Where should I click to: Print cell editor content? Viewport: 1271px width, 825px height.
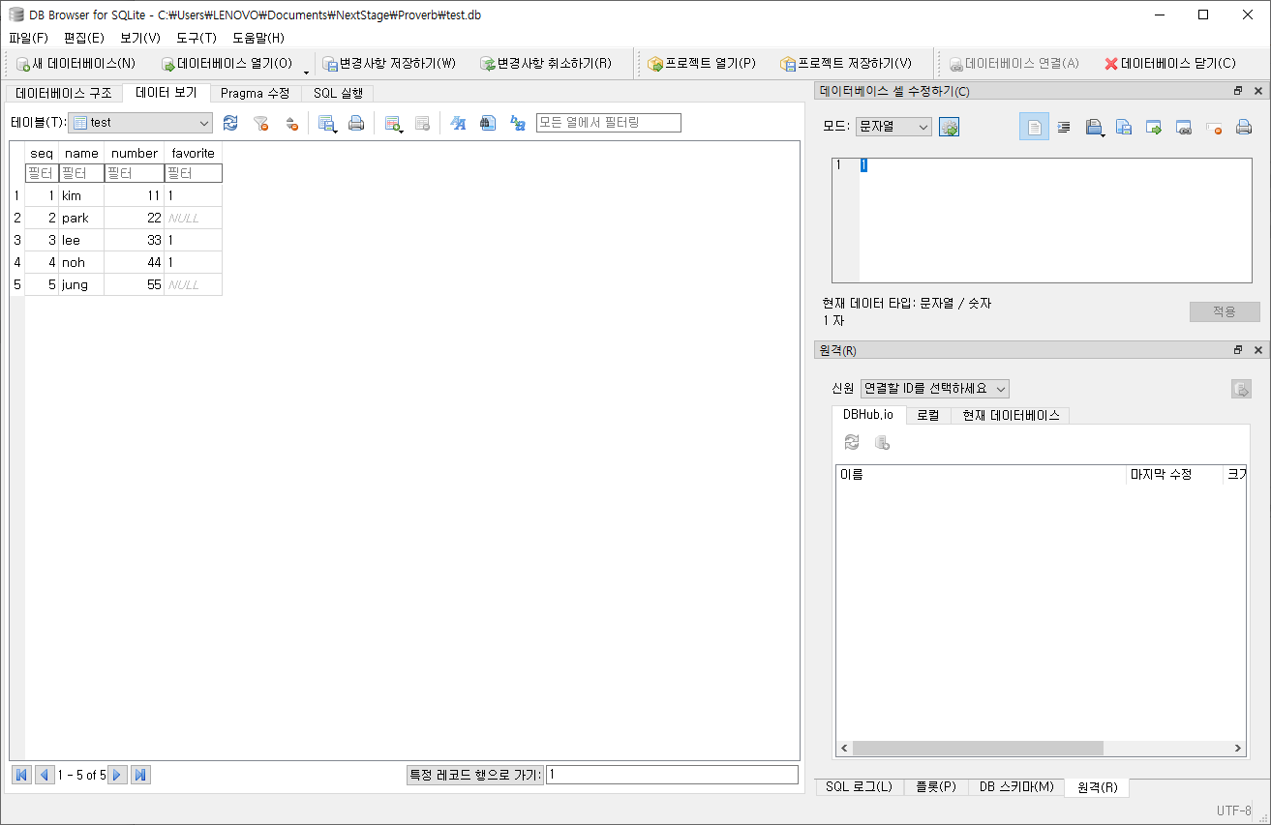1244,127
